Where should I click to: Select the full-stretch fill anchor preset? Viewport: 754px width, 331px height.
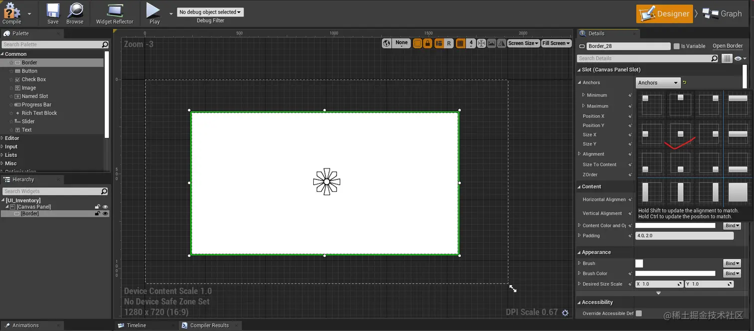pyautogui.click(x=738, y=192)
